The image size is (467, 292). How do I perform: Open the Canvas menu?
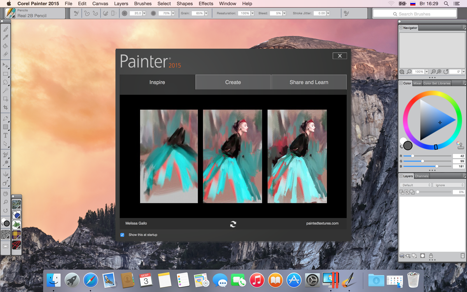pos(100,4)
